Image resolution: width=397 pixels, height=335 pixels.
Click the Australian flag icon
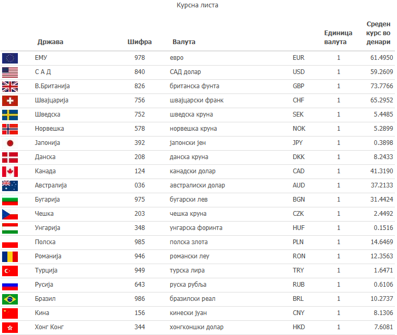[x=10, y=185]
